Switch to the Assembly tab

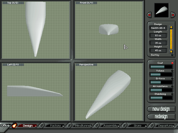[110, 126]
